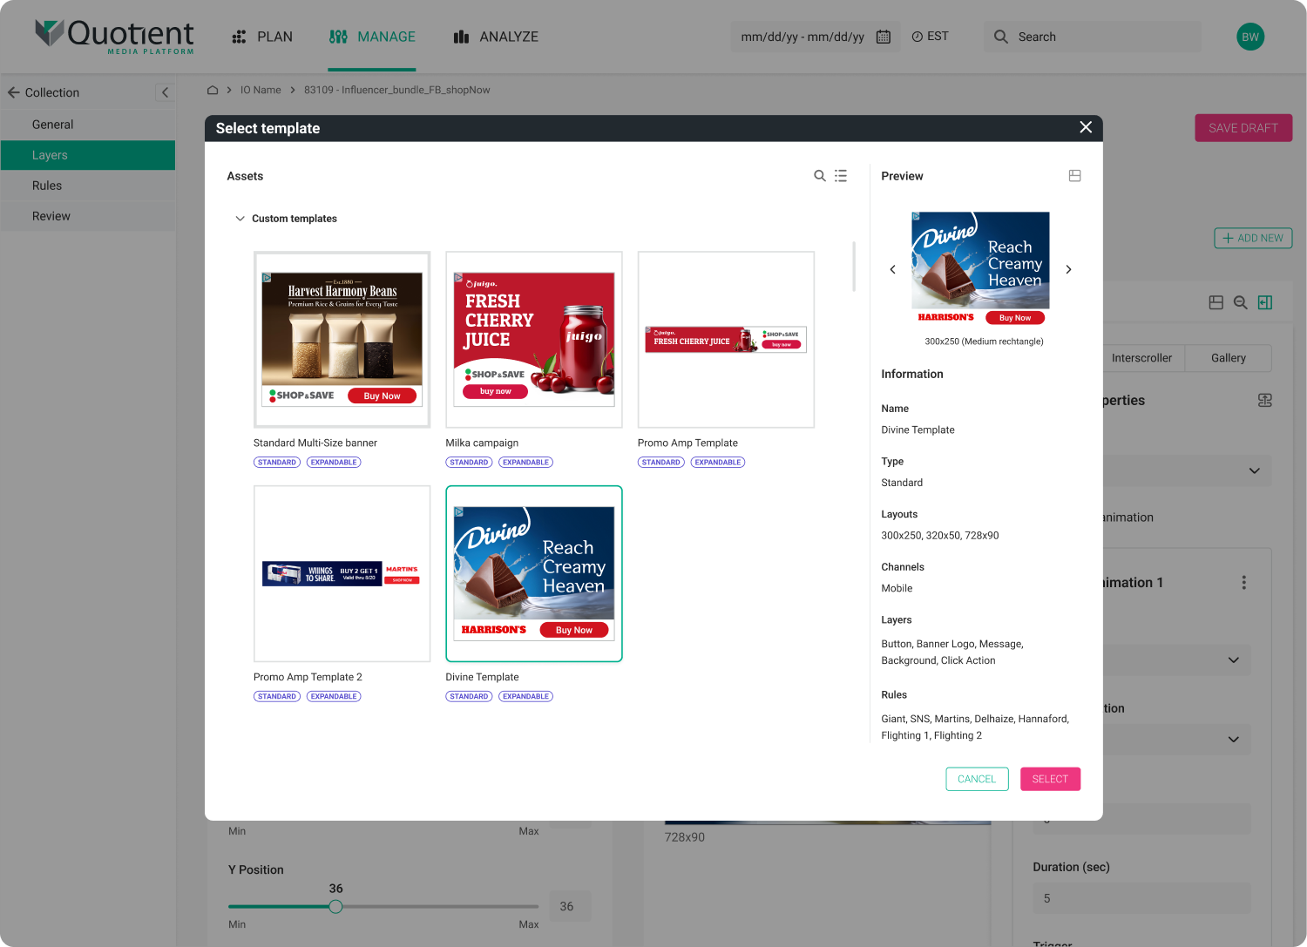1307x947 pixels.
Task: Click the zoom-out magnifier icon
Action: (x=1241, y=302)
